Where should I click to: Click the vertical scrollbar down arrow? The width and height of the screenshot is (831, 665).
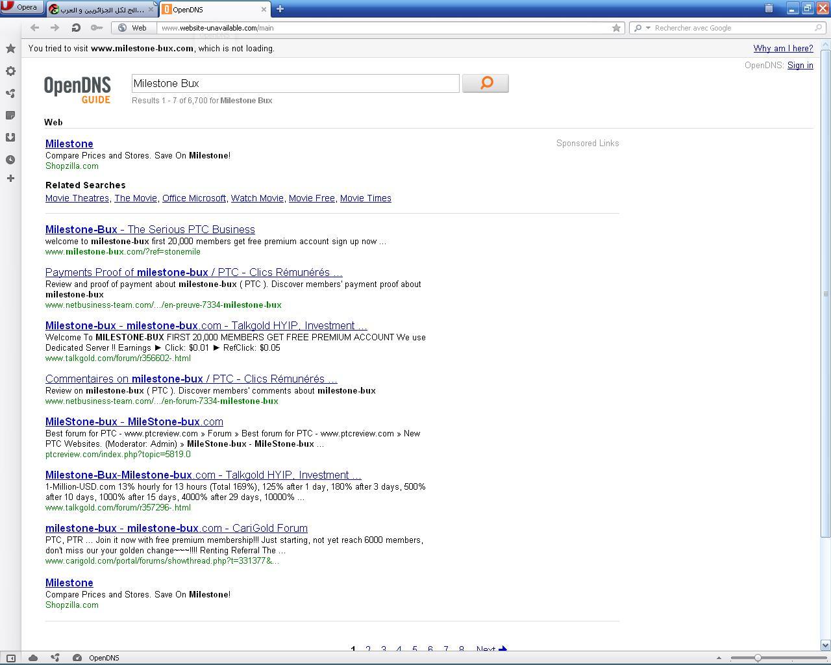click(826, 646)
